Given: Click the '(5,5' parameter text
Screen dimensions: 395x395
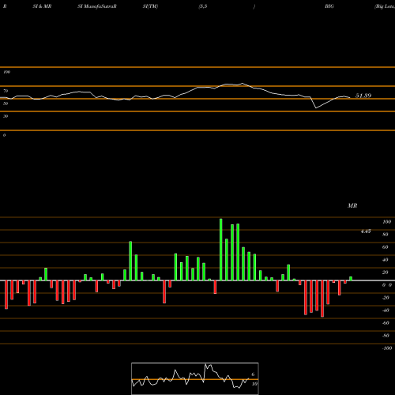Looking at the screenshot, I should point(203,6).
